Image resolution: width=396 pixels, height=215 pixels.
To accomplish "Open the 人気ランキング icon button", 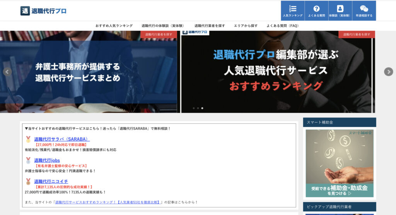I will click(293, 11).
